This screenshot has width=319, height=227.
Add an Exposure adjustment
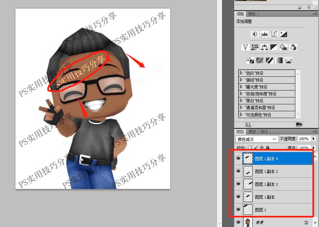tap(284, 34)
